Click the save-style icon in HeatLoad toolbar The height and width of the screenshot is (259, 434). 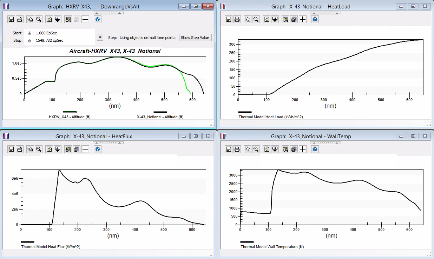(x=294, y=20)
